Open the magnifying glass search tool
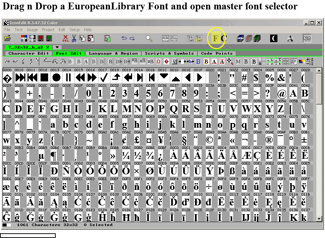The image size is (325, 238). click(149, 38)
